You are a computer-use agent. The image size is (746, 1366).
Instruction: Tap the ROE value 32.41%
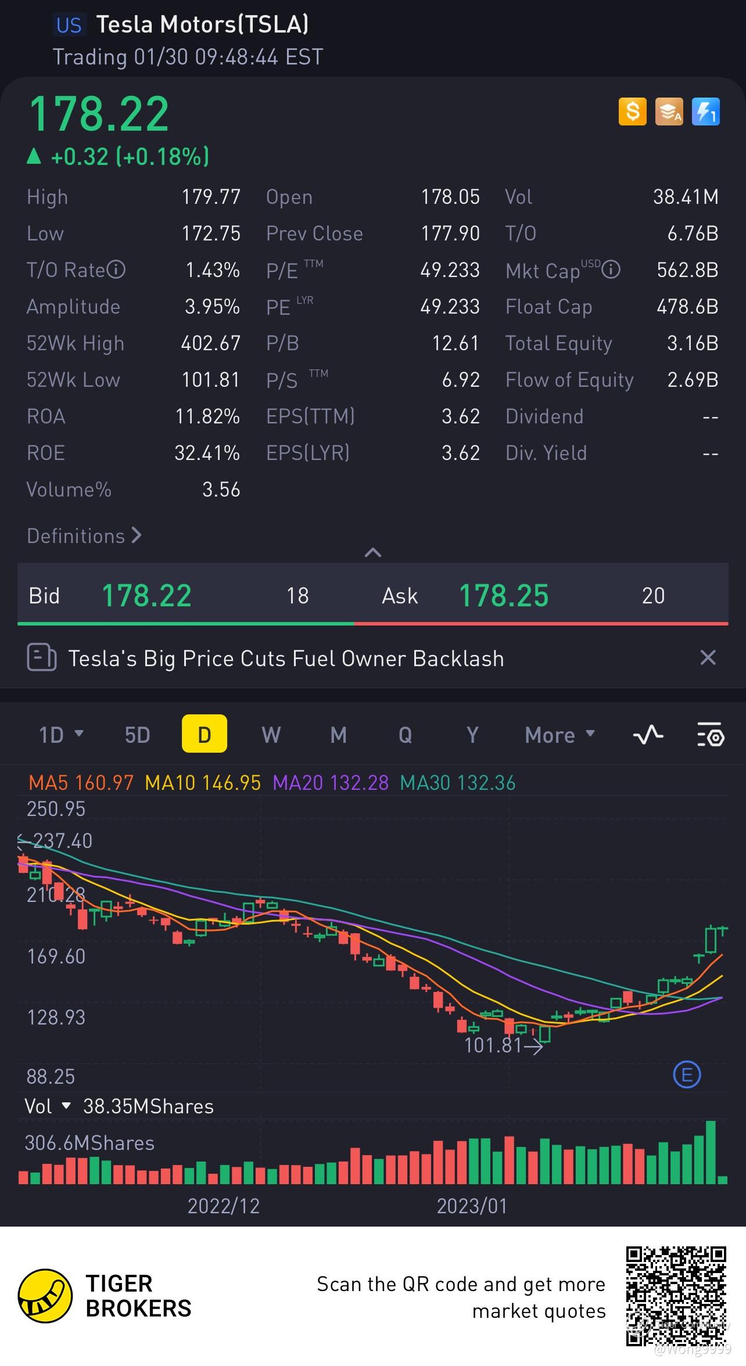[x=207, y=453]
